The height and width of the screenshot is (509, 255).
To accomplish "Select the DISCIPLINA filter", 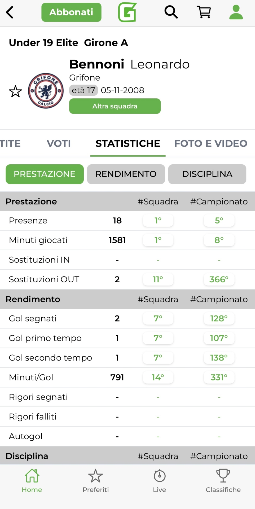I will click(x=207, y=174).
